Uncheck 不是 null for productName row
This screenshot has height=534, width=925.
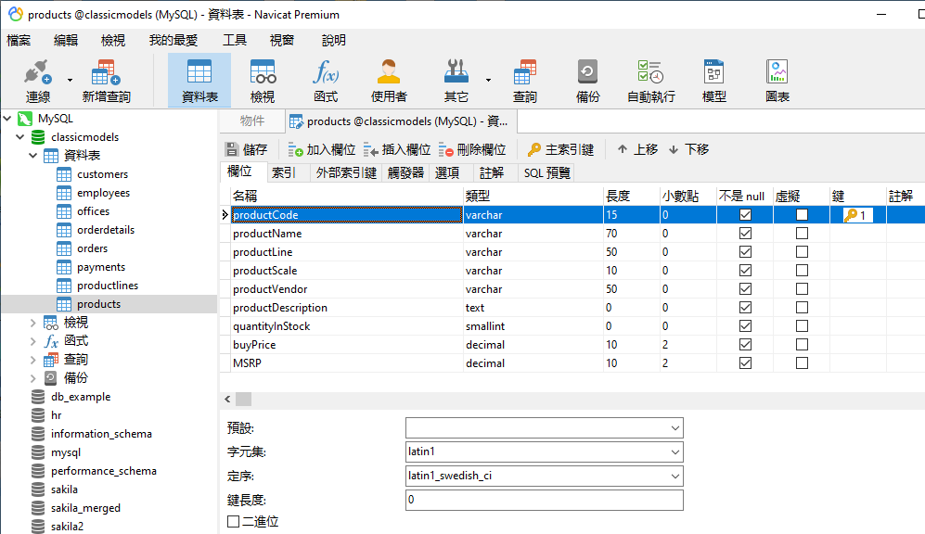tap(744, 233)
